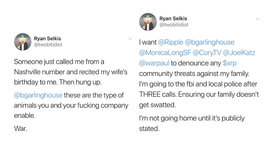Open the @JoelKatz mention link
269x149 pixels.
pyautogui.click(x=239, y=53)
